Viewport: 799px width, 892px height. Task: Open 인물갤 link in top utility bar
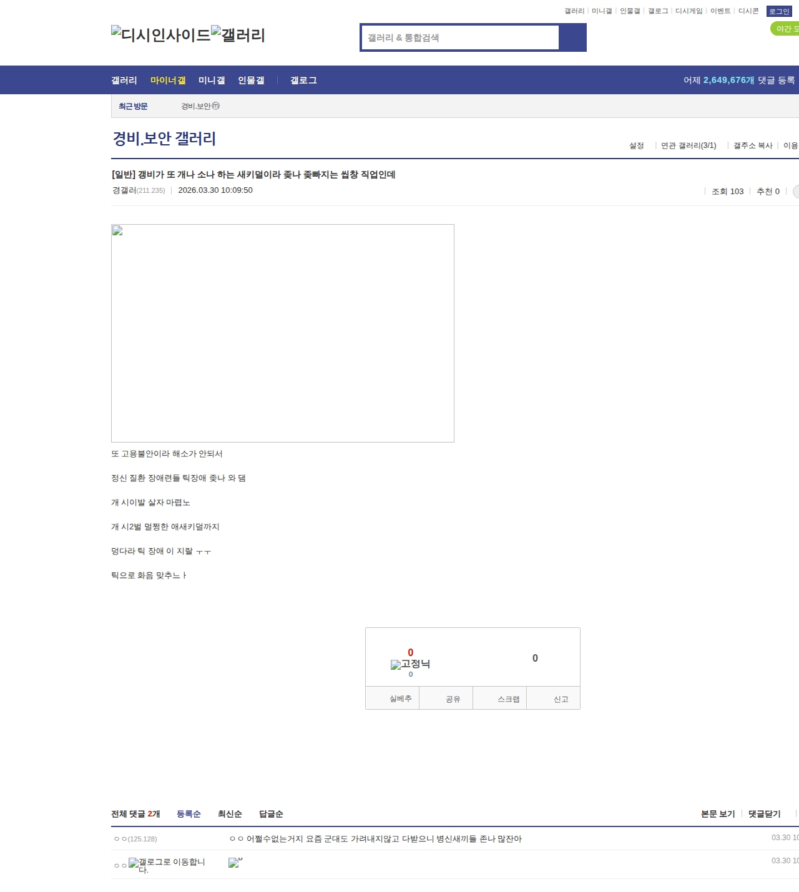(x=630, y=11)
